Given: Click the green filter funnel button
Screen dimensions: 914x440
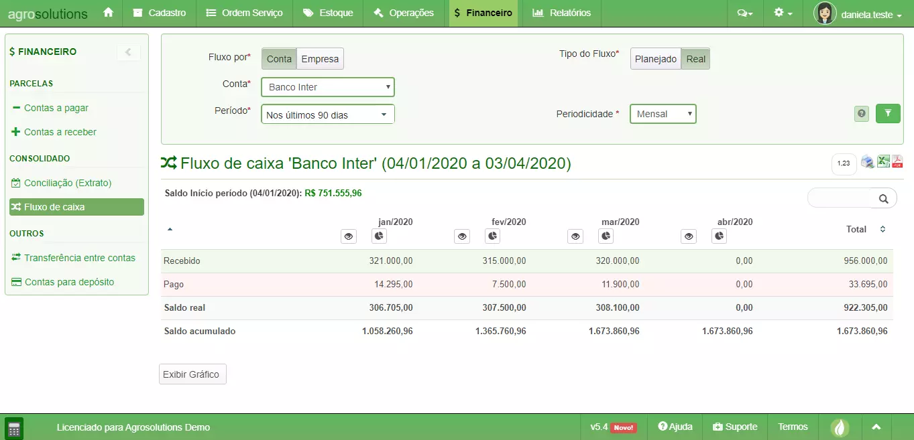Looking at the screenshot, I should (x=888, y=114).
